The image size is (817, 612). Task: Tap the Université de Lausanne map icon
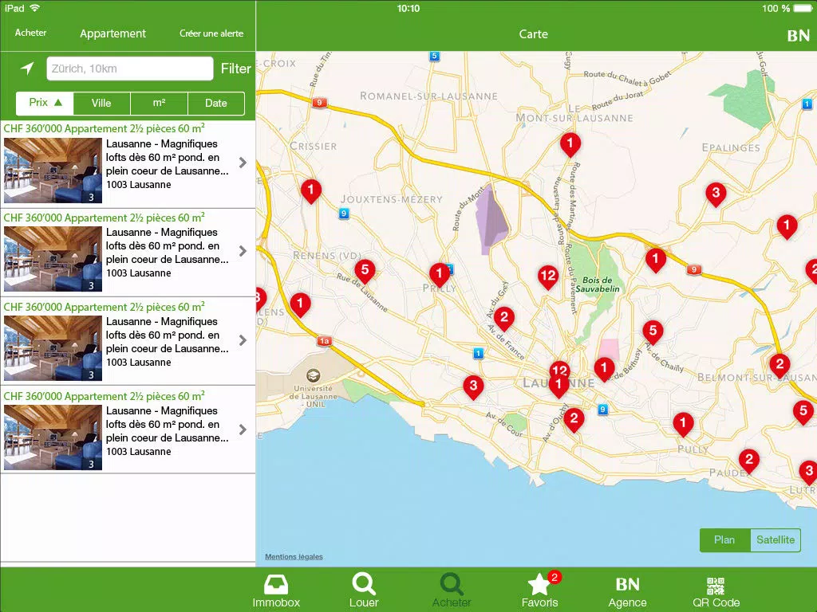313,375
